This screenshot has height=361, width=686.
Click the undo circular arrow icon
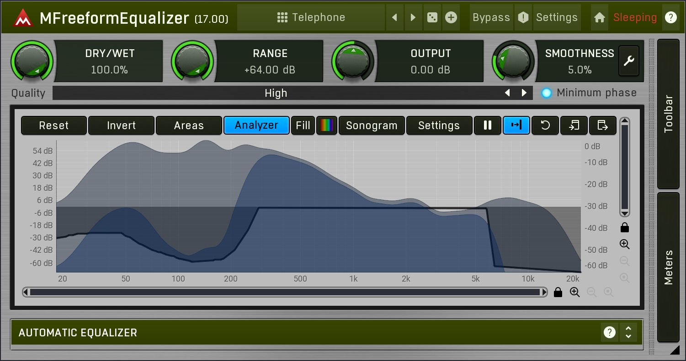[545, 125]
